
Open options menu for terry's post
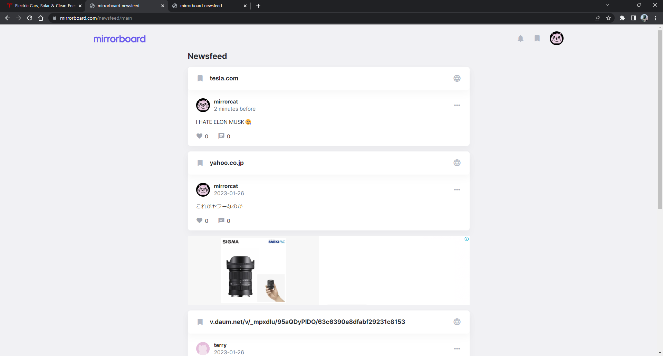tap(457, 349)
